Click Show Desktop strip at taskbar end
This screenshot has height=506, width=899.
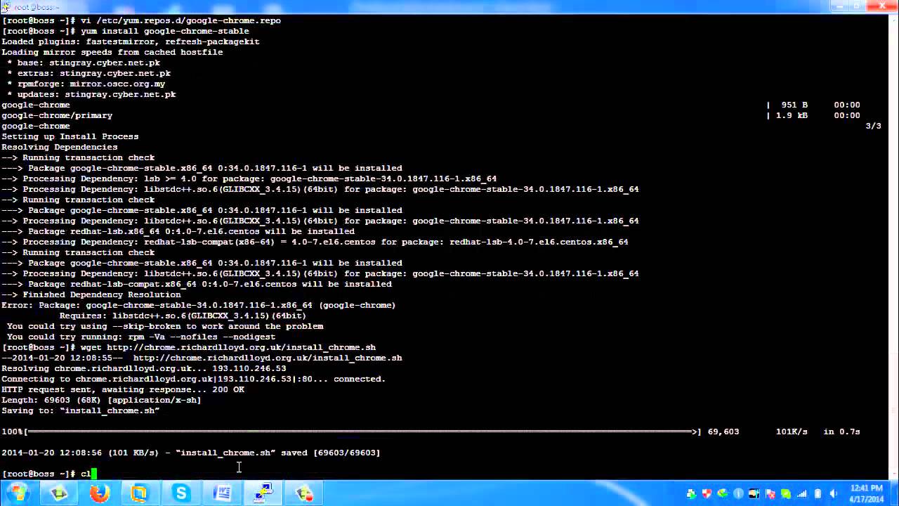tap(893, 493)
